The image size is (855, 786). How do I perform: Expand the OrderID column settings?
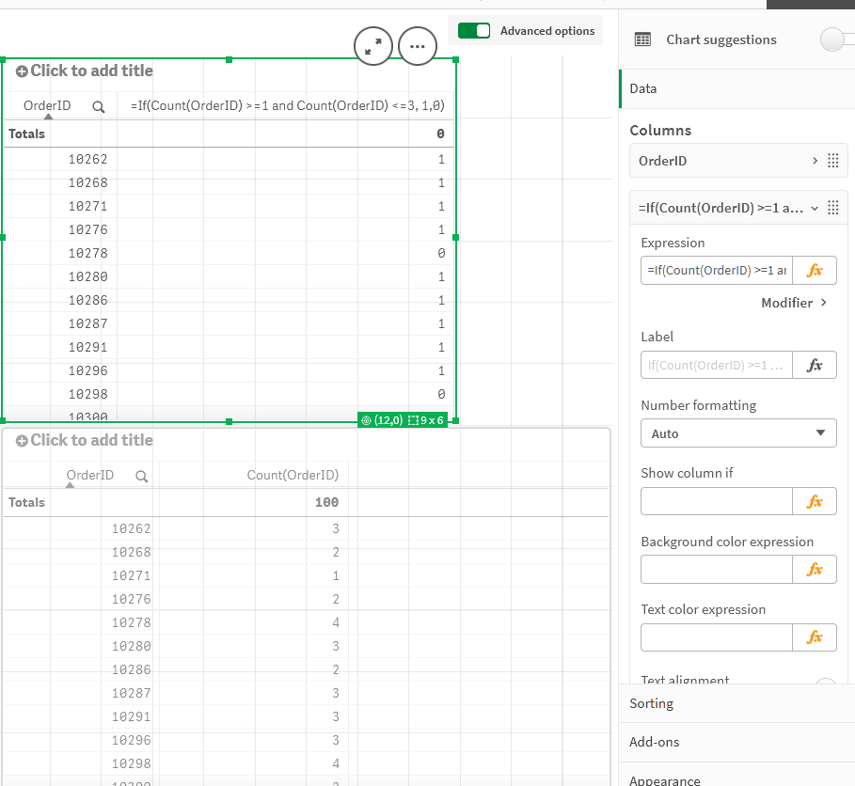tap(815, 161)
